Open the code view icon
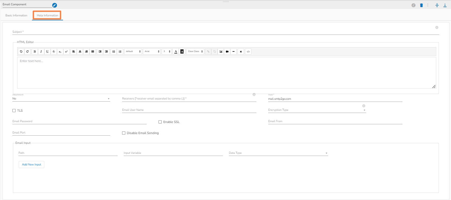 pyautogui.click(x=248, y=51)
